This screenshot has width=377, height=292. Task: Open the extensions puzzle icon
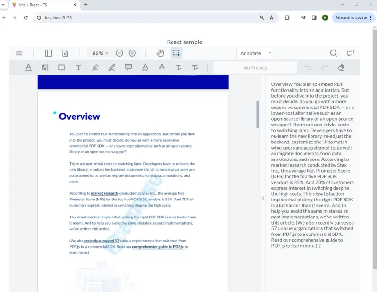[287, 17]
